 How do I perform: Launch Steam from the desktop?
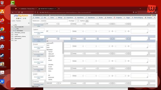click(2, 56)
